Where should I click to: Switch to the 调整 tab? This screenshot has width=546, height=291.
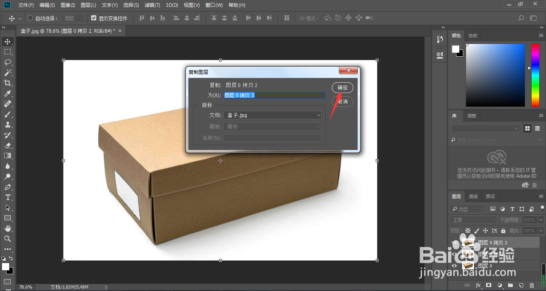472,116
